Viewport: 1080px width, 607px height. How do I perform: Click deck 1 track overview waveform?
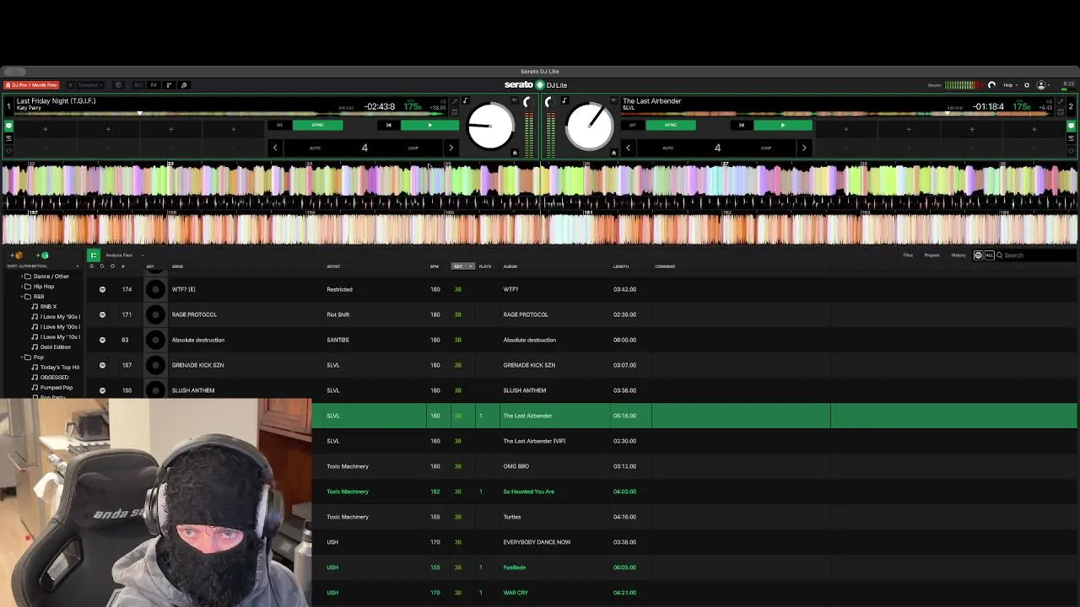tap(228, 114)
